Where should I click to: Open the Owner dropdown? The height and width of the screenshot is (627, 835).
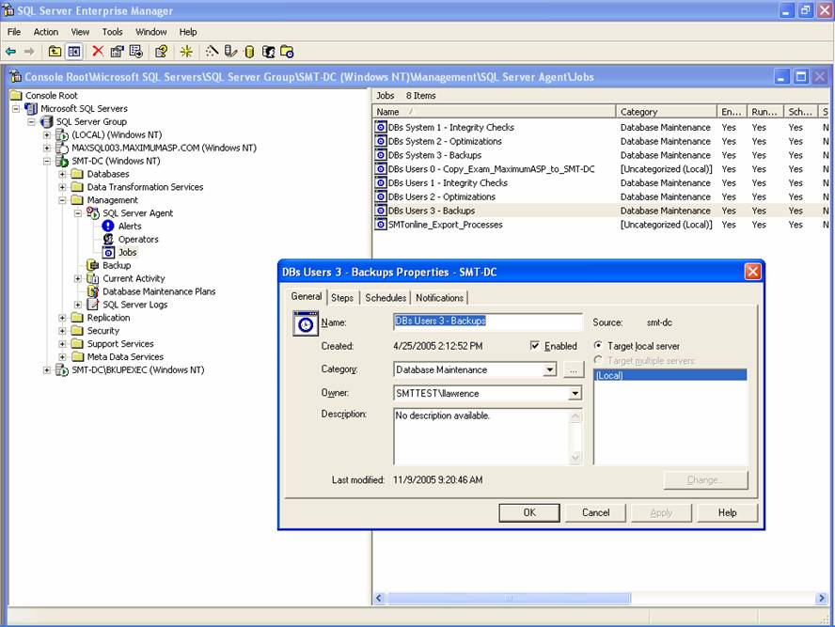pyautogui.click(x=575, y=393)
